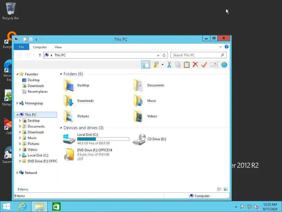Click the Refresh icon in address bar
Screen dimensions: 282x212
tap(164, 55)
